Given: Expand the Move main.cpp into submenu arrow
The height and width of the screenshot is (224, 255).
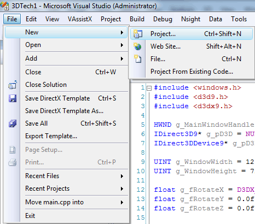Looking at the screenshot, I should [122, 202].
